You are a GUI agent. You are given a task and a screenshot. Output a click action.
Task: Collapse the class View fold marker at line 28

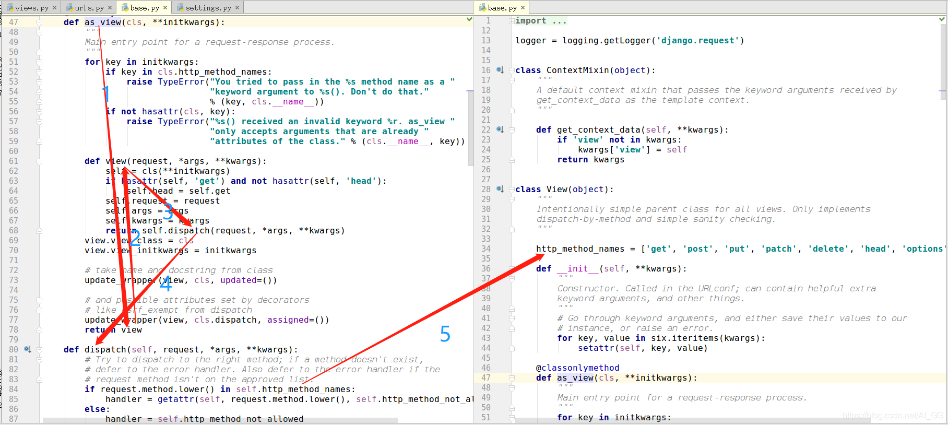click(512, 189)
